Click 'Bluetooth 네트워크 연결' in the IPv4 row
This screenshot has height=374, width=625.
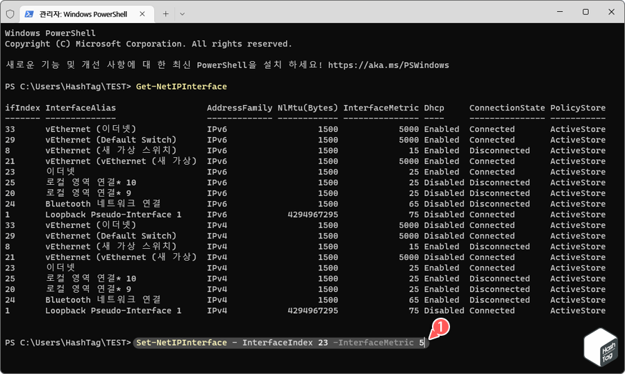(103, 300)
